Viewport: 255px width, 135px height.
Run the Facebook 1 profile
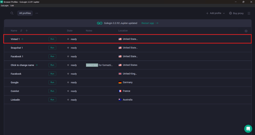click(52, 56)
